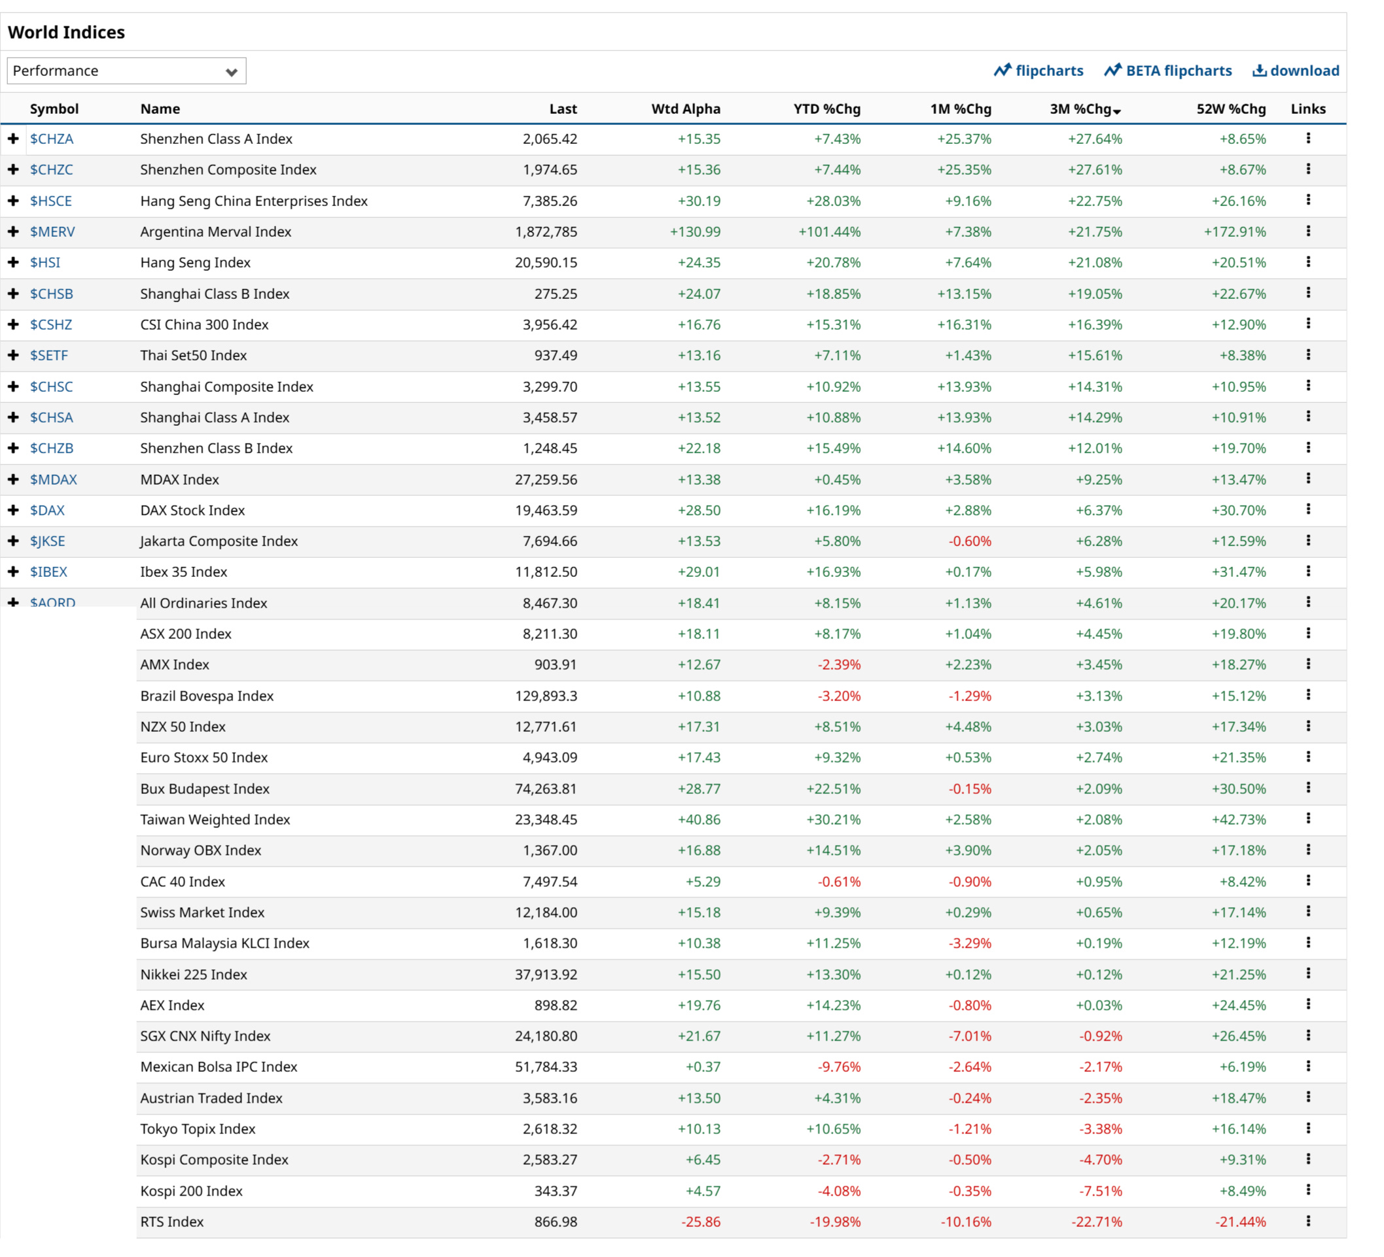Open the $IBEX symbol link
The width and height of the screenshot is (1384, 1257).
point(48,572)
